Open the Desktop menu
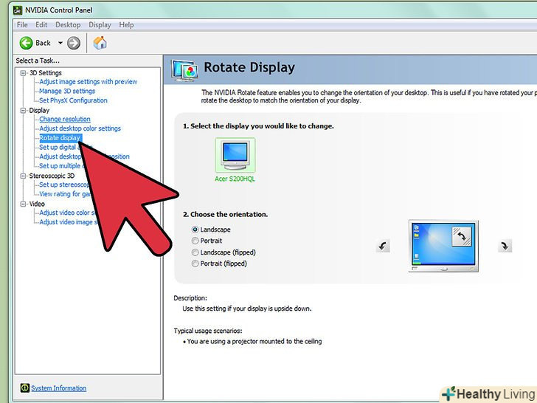Viewport: 537px width, 403px height. (68, 25)
